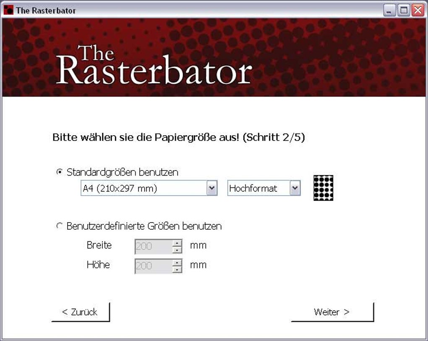The height and width of the screenshot is (341, 428).
Task: Decrease Höhe with the down arrow
Action: [177, 270]
